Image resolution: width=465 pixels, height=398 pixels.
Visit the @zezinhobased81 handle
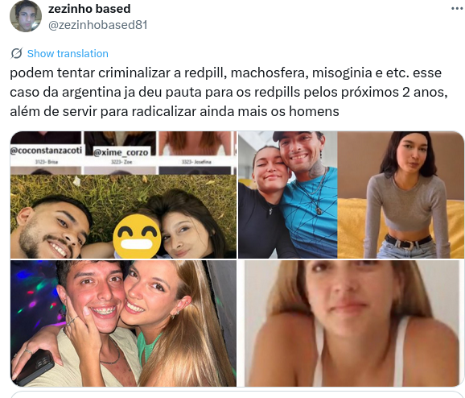[x=98, y=25]
